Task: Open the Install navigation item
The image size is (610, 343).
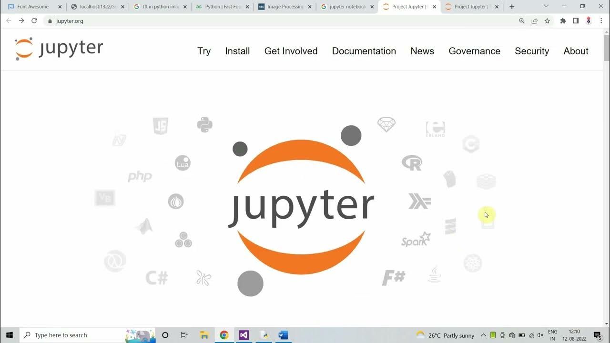Action: pyautogui.click(x=237, y=51)
